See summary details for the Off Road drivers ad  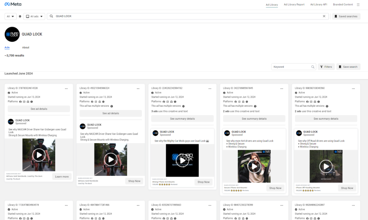pyautogui.click(x=326, y=119)
